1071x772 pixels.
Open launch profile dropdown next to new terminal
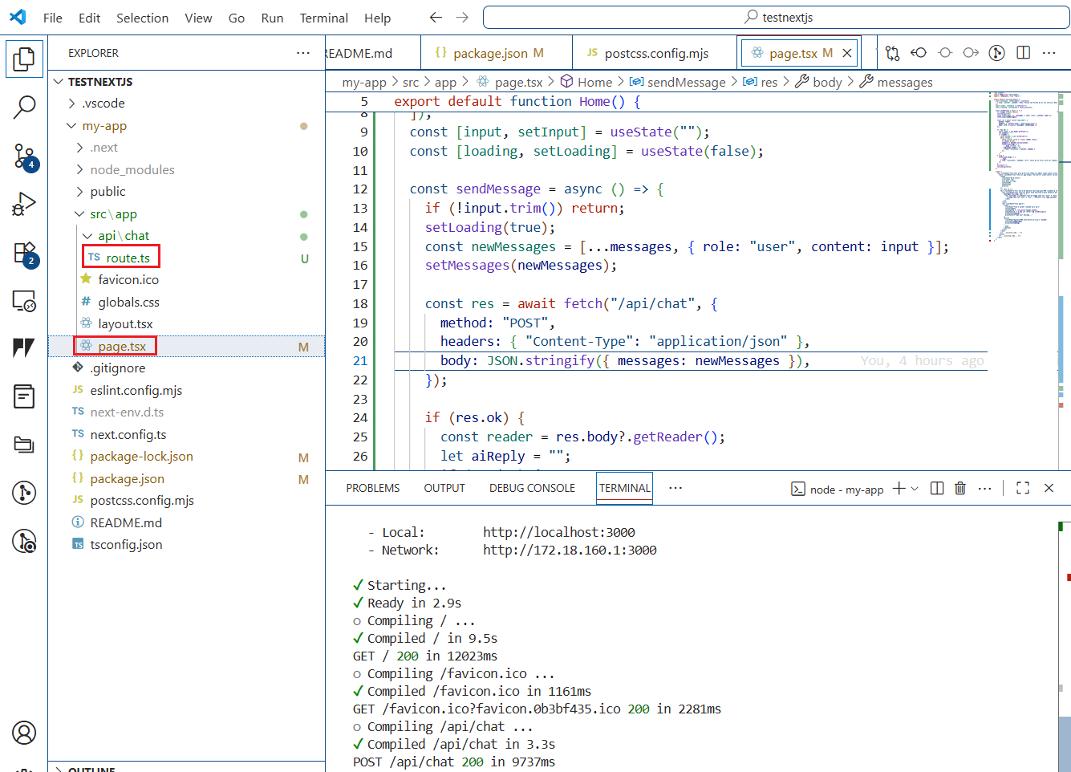915,488
